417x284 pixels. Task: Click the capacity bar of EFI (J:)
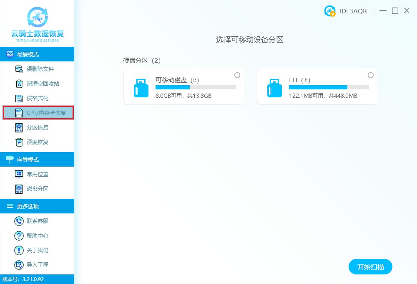point(329,87)
